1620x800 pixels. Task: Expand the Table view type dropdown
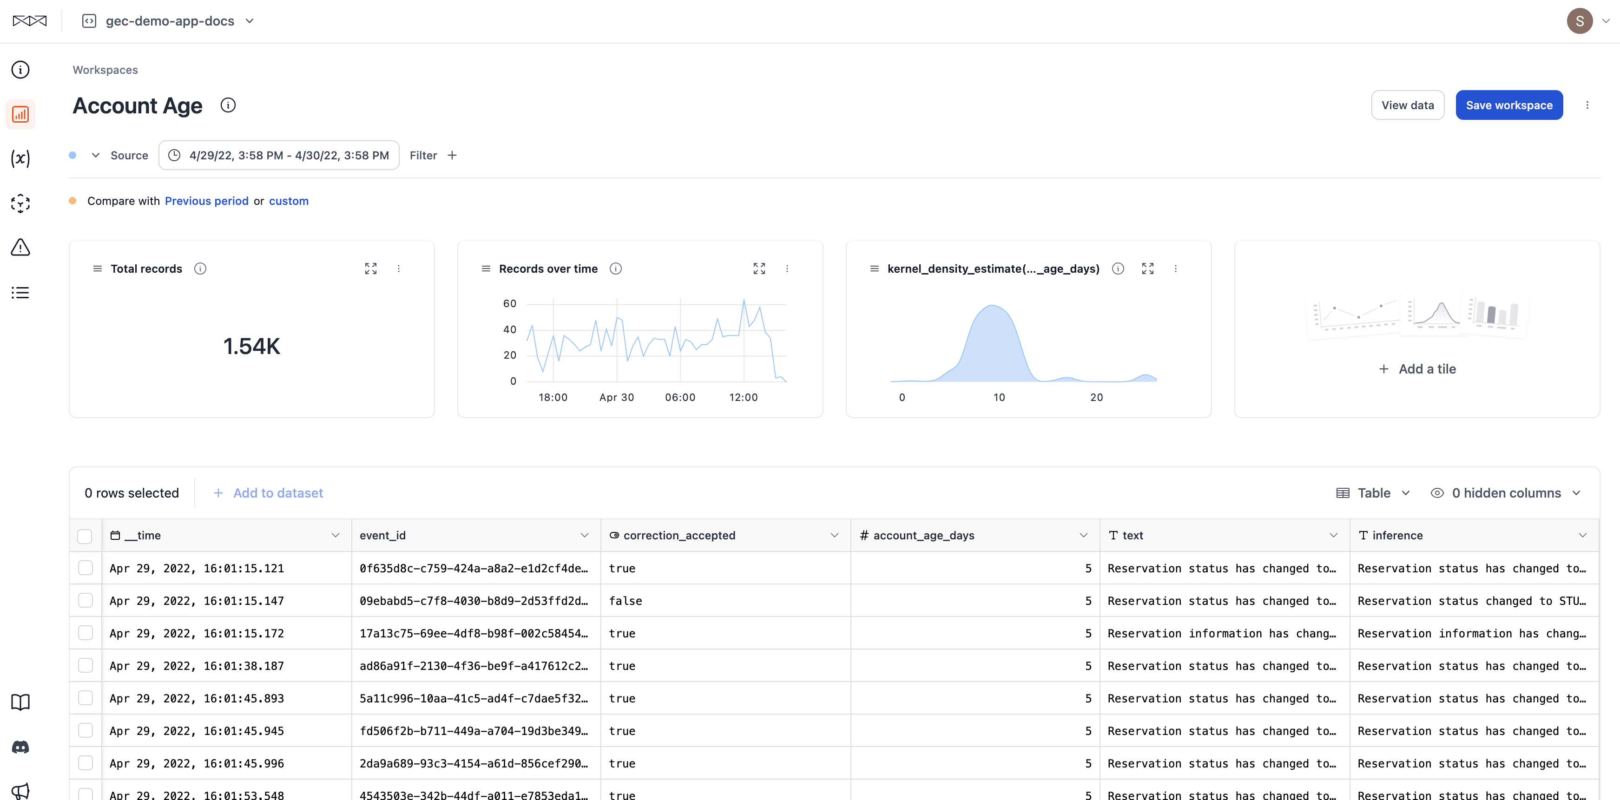coord(1374,493)
